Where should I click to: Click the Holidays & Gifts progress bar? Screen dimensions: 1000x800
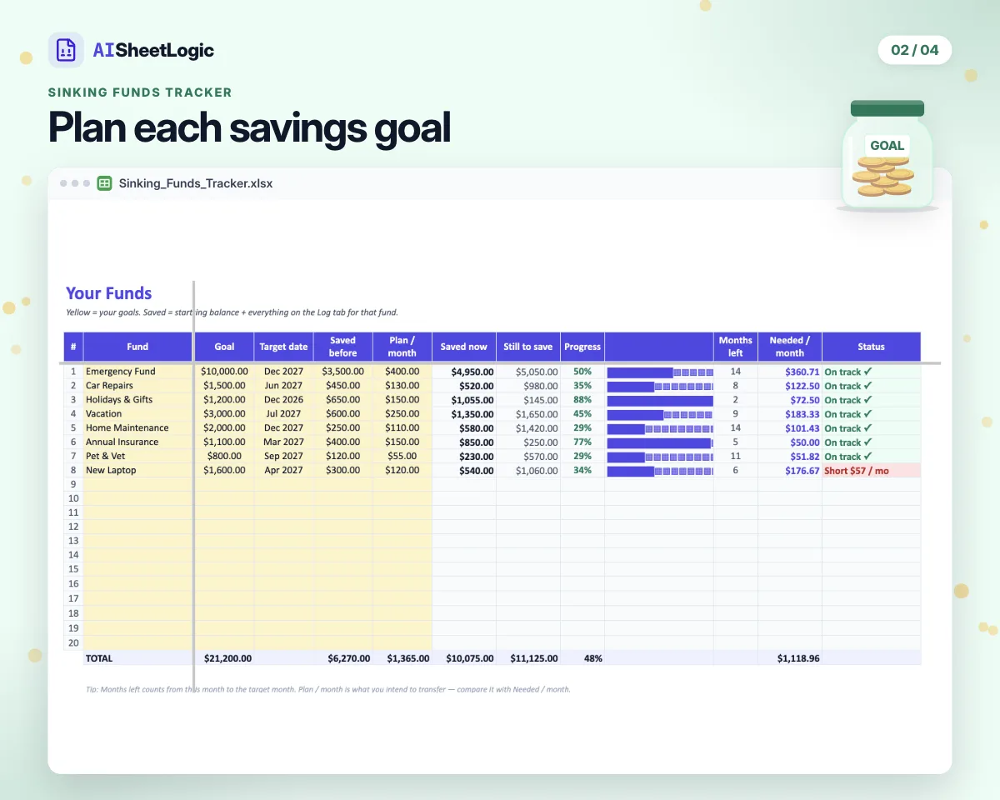(x=660, y=401)
